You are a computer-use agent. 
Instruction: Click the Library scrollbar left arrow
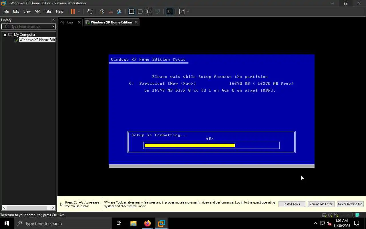pyautogui.click(x=4, y=208)
